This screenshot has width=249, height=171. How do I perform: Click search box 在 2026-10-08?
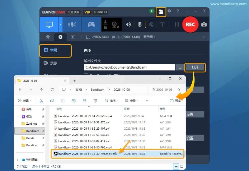(x=166, y=90)
